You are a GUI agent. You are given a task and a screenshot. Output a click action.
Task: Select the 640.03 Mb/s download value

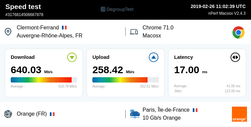click(x=31, y=70)
